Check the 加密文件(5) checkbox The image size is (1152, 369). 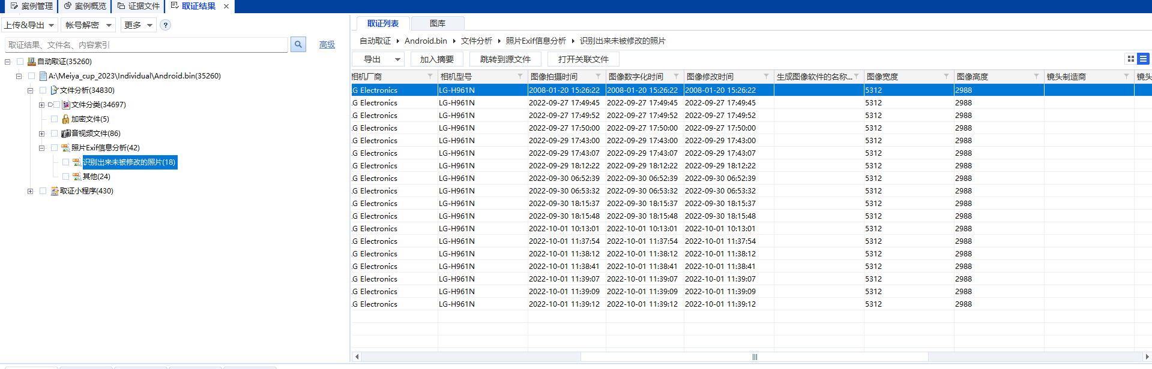55,119
